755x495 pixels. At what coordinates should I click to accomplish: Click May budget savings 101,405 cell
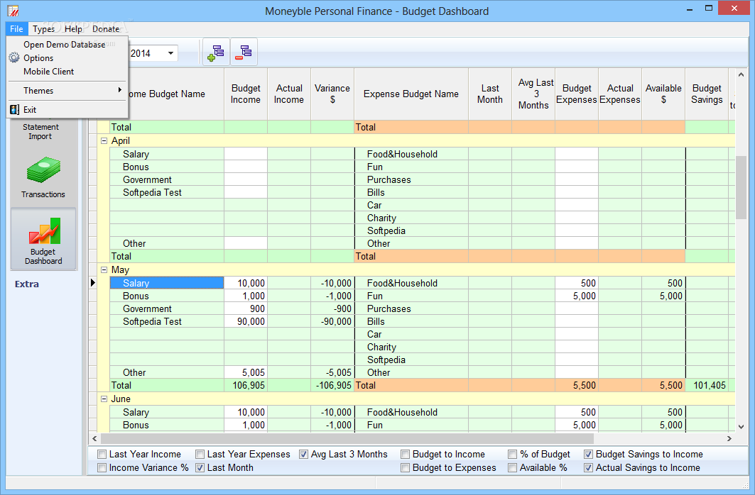(707, 385)
